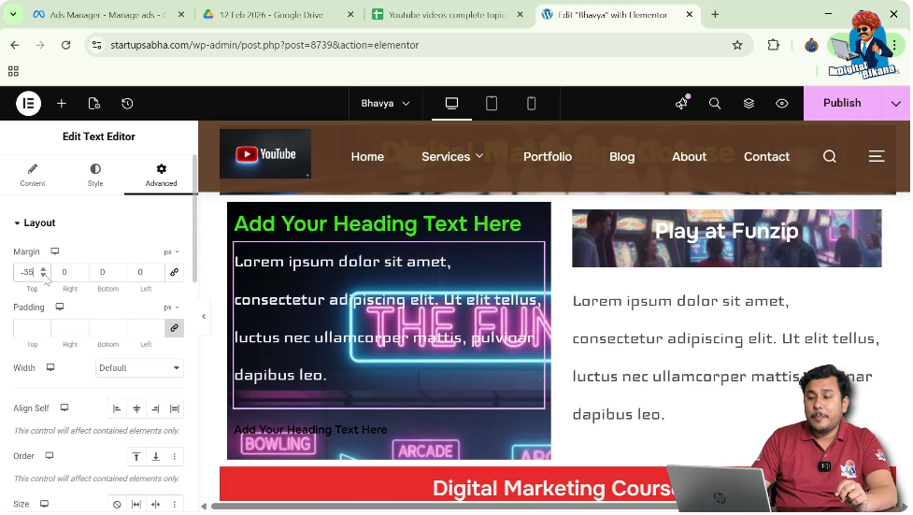Toggle the Margin linked values button

click(x=174, y=273)
